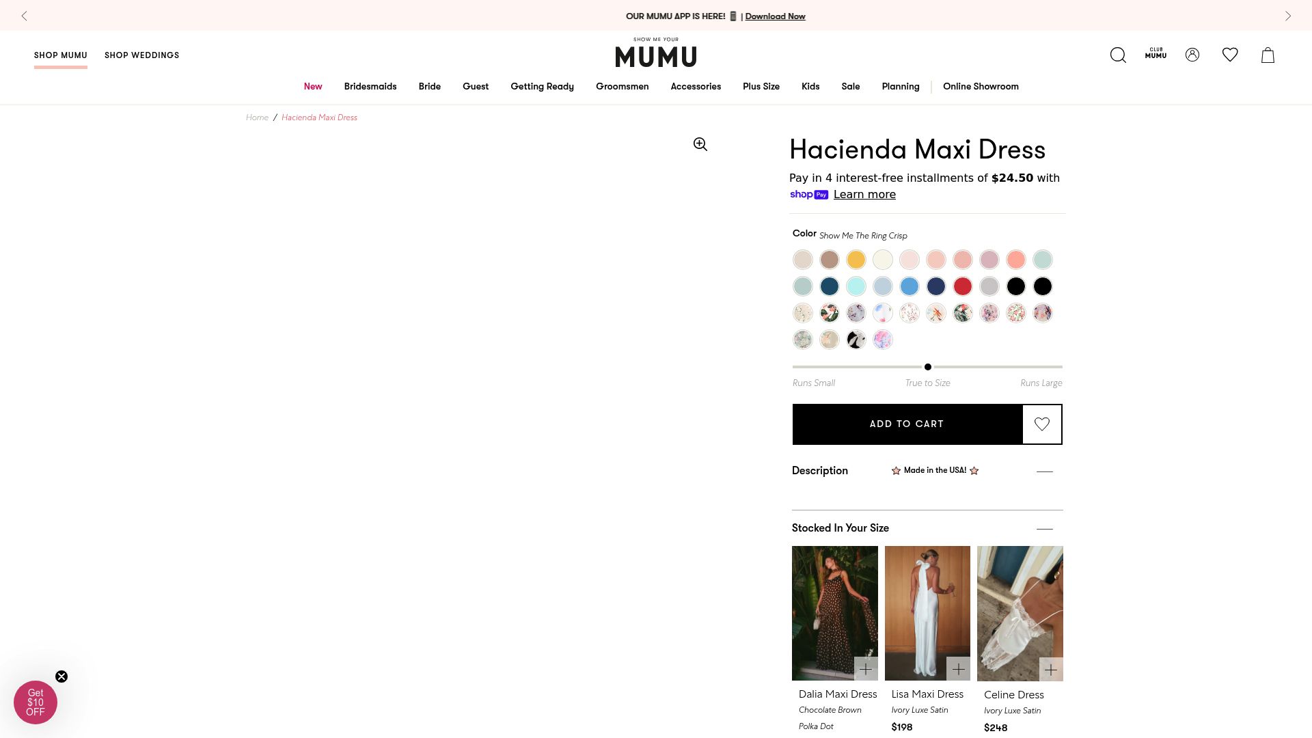Click the Download Now link

[775, 16]
